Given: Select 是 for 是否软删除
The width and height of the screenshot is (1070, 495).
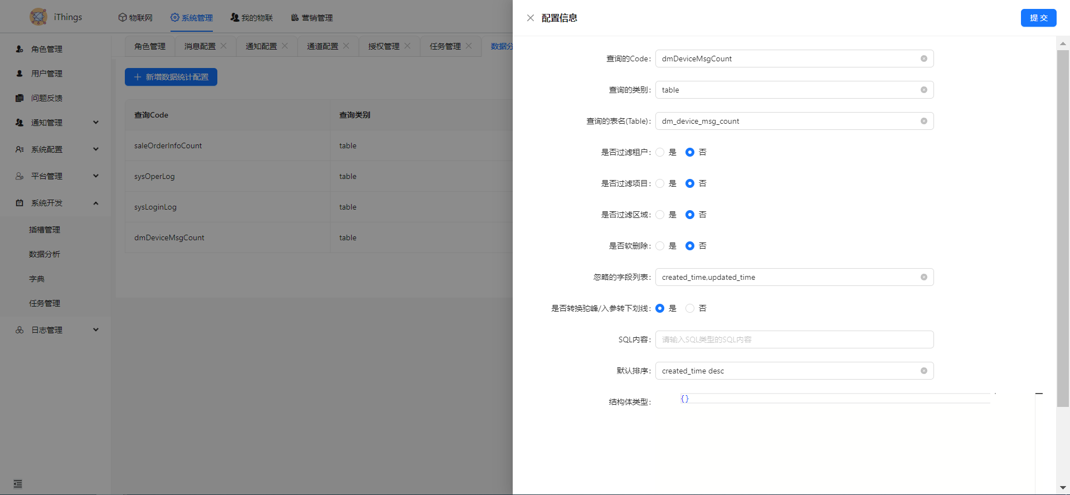Looking at the screenshot, I should click(x=660, y=246).
